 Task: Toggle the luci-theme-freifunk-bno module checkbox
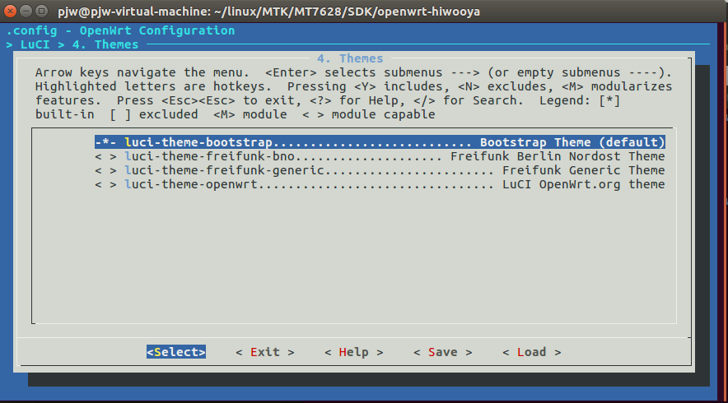[x=105, y=156]
